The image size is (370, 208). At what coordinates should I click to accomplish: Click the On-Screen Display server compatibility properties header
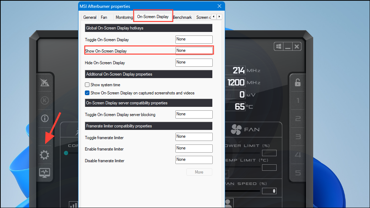point(148,103)
